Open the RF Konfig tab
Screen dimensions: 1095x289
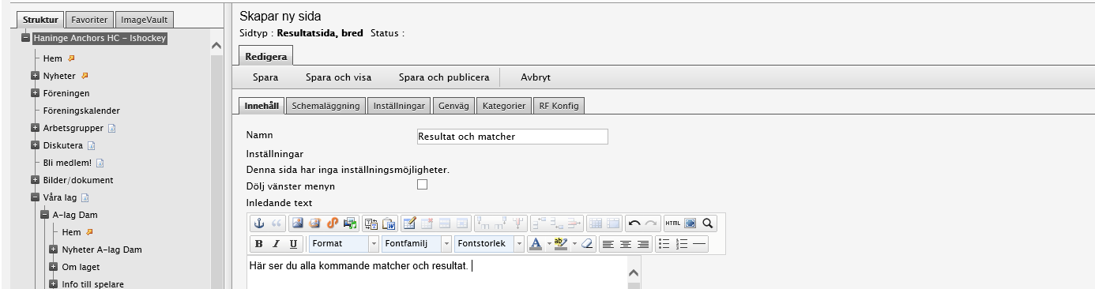[x=559, y=106]
